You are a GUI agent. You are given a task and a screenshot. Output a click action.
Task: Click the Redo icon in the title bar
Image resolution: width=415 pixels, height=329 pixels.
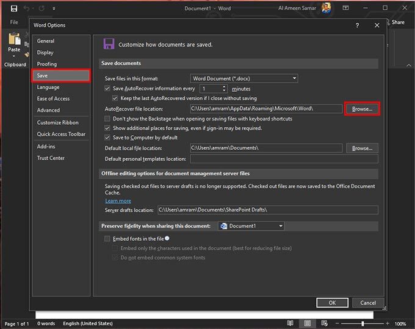(x=41, y=8)
